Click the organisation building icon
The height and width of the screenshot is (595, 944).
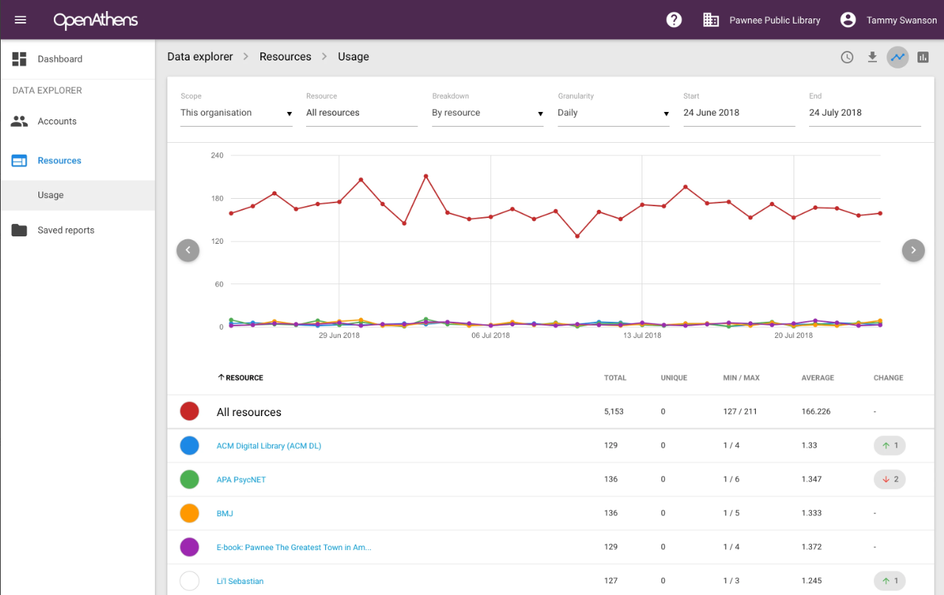point(711,20)
